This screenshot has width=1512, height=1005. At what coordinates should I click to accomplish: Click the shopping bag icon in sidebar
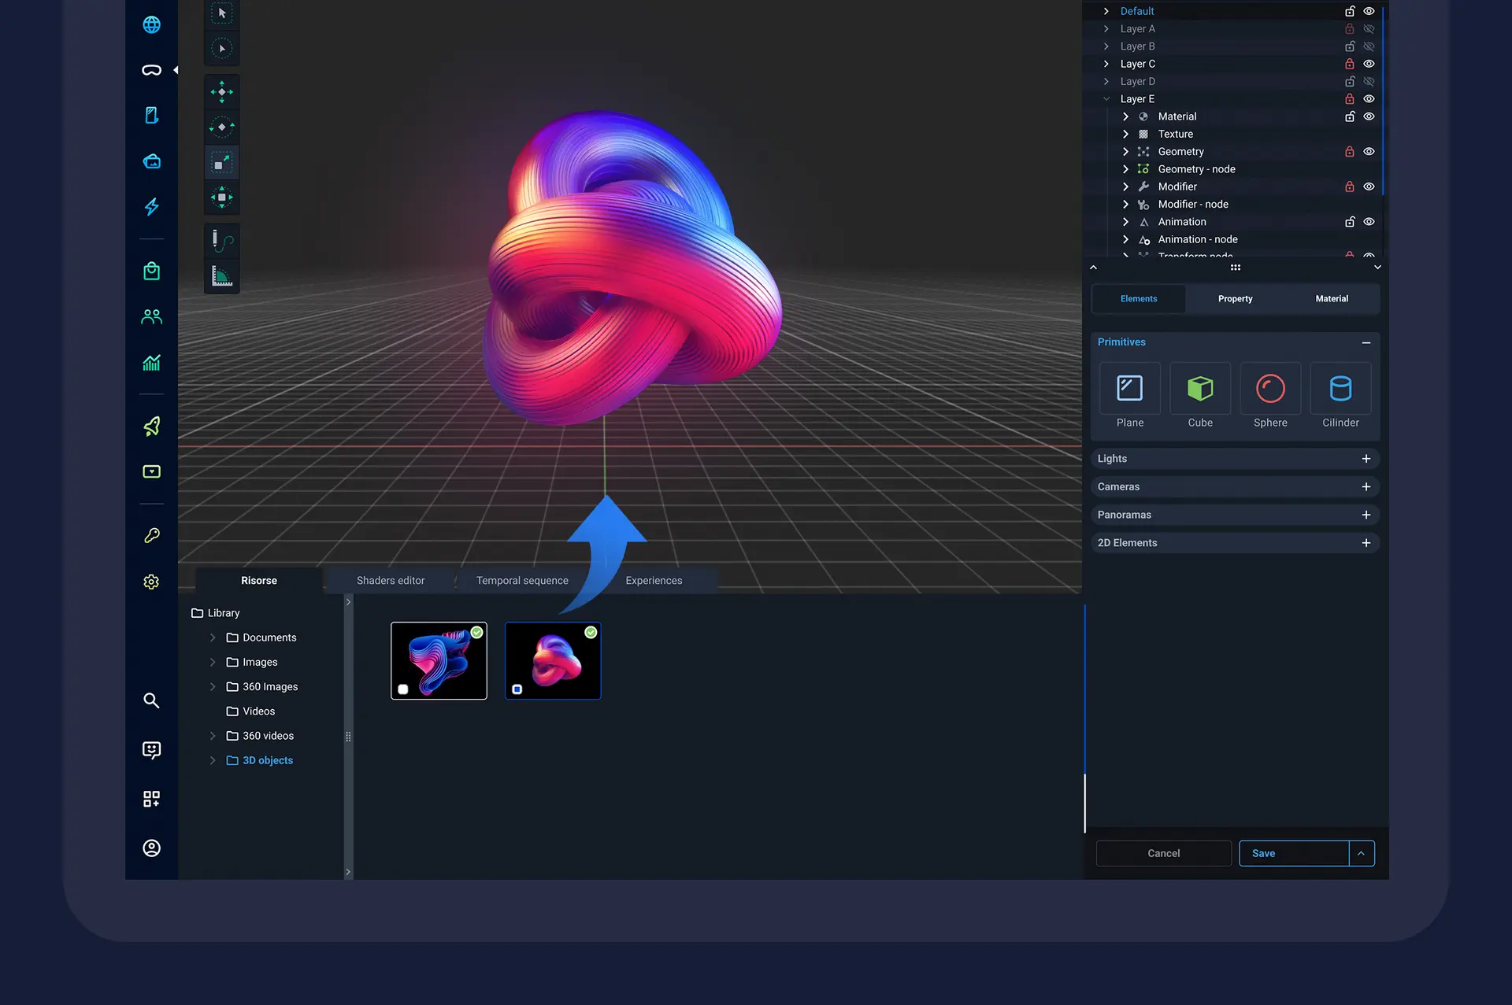(x=150, y=271)
